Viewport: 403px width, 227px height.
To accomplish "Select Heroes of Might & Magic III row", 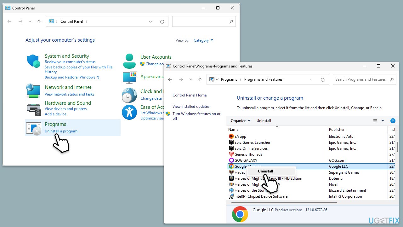I will coord(311,178).
